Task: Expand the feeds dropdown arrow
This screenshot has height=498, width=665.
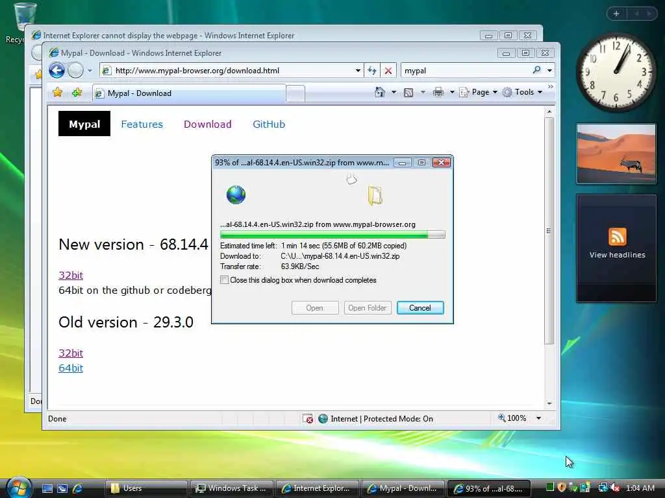Action: [x=423, y=92]
